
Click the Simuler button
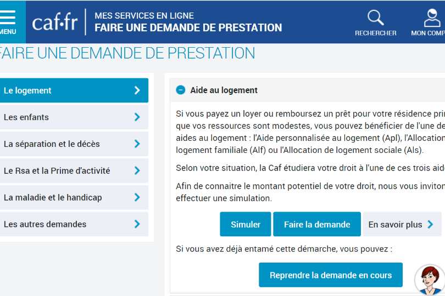(246, 224)
